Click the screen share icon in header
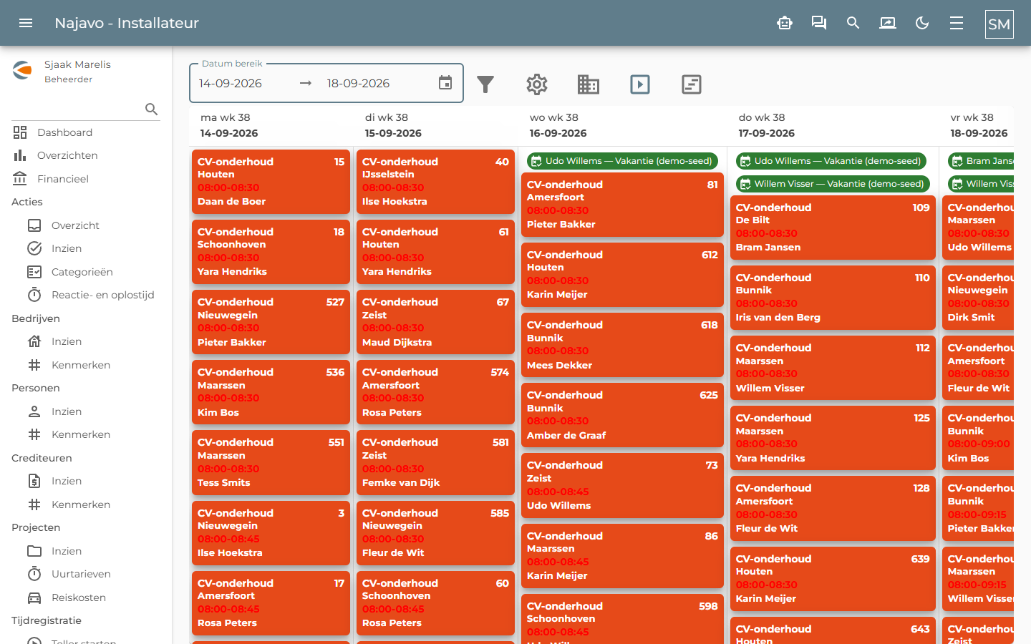1031x644 pixels. [888, 23]
